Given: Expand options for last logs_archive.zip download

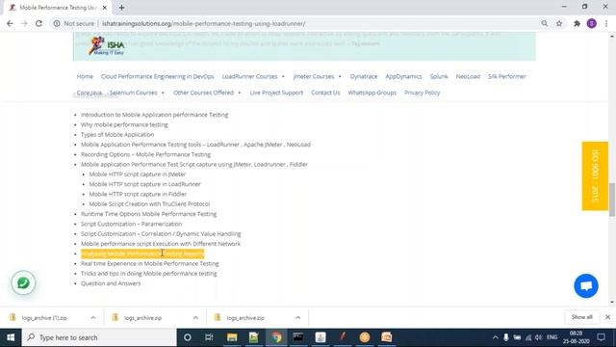Looking at the screenshot, I should [297, 317].
